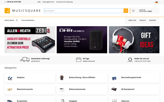Click the MUSICSQUARE wordmark
Viewport: 164px width, 102px height.
coord(27,11)
